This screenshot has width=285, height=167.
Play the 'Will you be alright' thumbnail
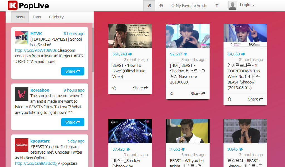188,131
